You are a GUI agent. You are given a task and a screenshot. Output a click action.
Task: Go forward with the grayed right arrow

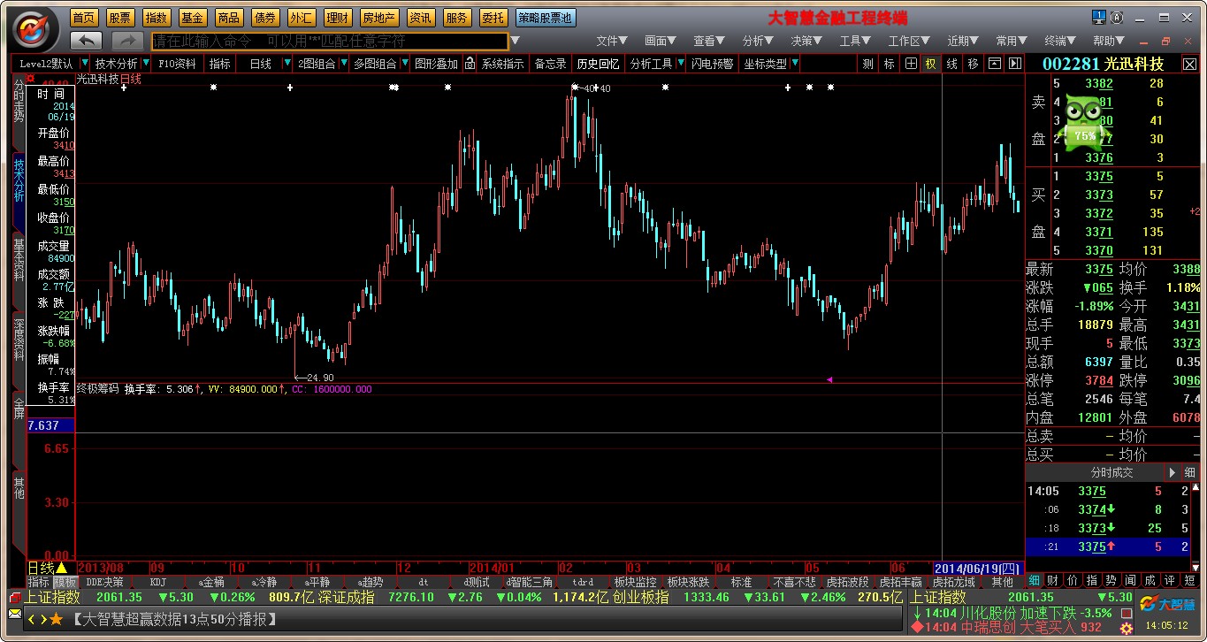click(x=128, y=41)
